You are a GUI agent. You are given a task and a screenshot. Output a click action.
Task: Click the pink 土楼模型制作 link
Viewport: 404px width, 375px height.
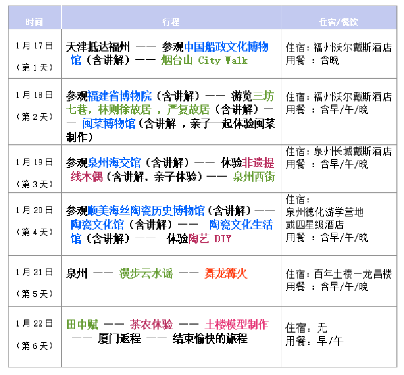click(x=236, y=325)
